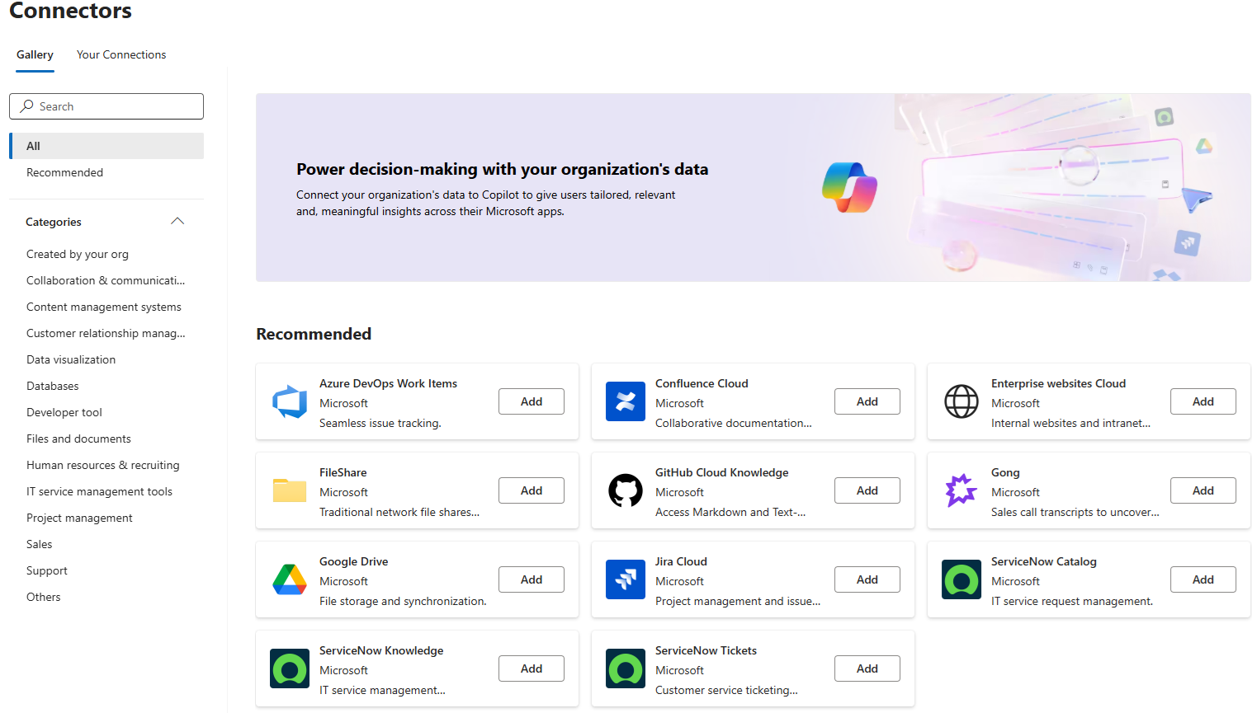Click the ServiceNow Catalog icon

(961, 579)
